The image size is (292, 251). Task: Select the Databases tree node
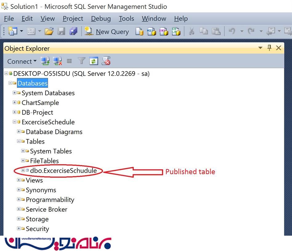(33, 83)
